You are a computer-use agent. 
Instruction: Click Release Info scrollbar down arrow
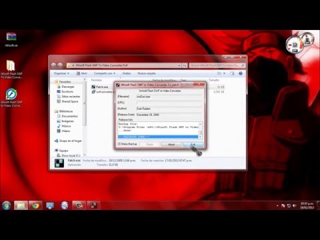[200, 137]
